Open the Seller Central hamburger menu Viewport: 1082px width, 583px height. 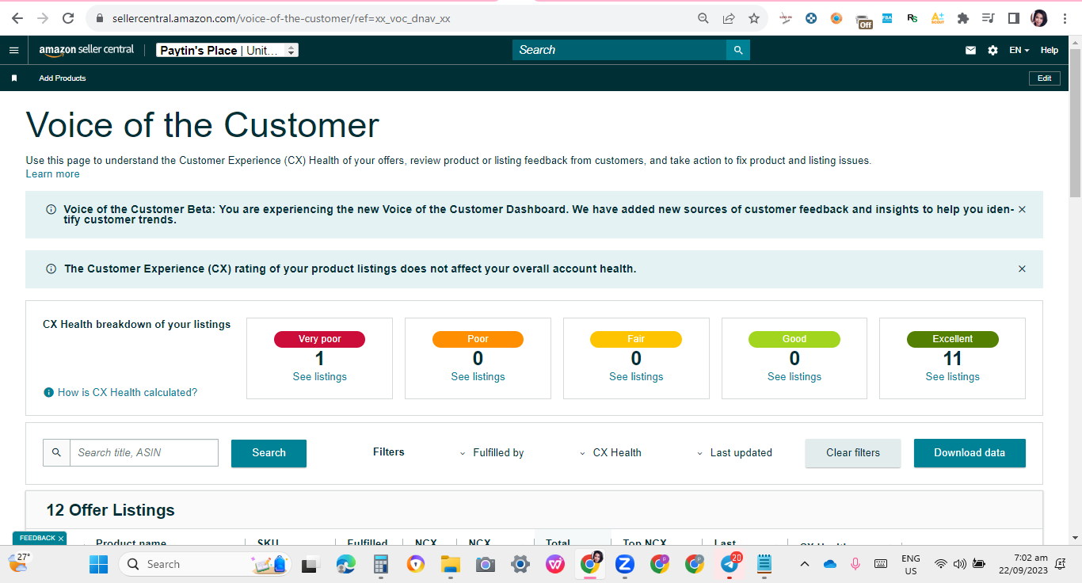[x=13, y=50]
